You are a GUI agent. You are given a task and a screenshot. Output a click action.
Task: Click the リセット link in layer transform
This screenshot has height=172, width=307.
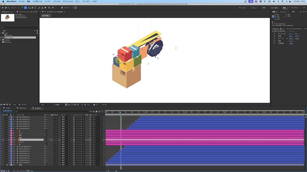click(x=292, y=31)
